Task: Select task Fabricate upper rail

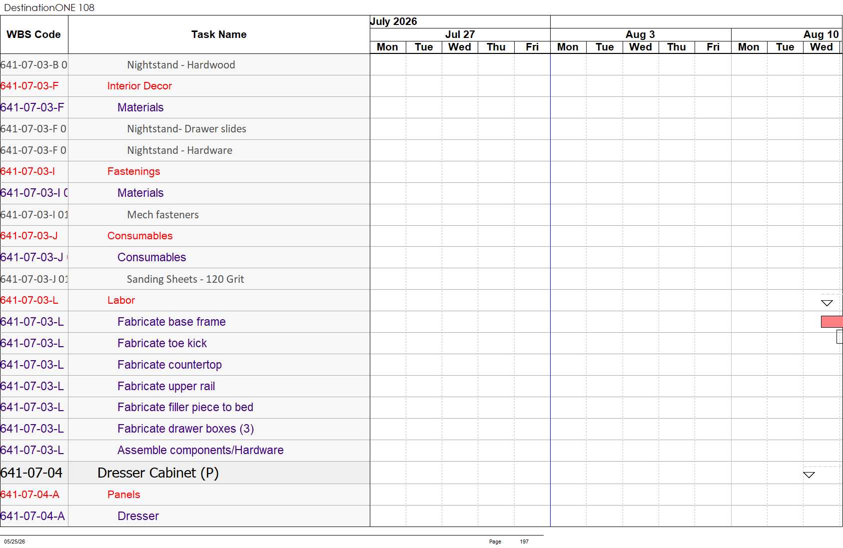Action: [166, 386]
